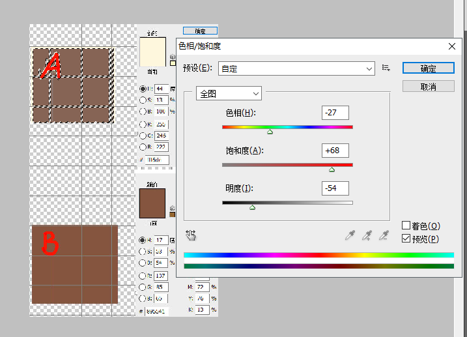The image size is (467, 337).
Task: Click the 饱和度 saturation slider thumb
Action: pyautogui.click(x=332, y=169)
